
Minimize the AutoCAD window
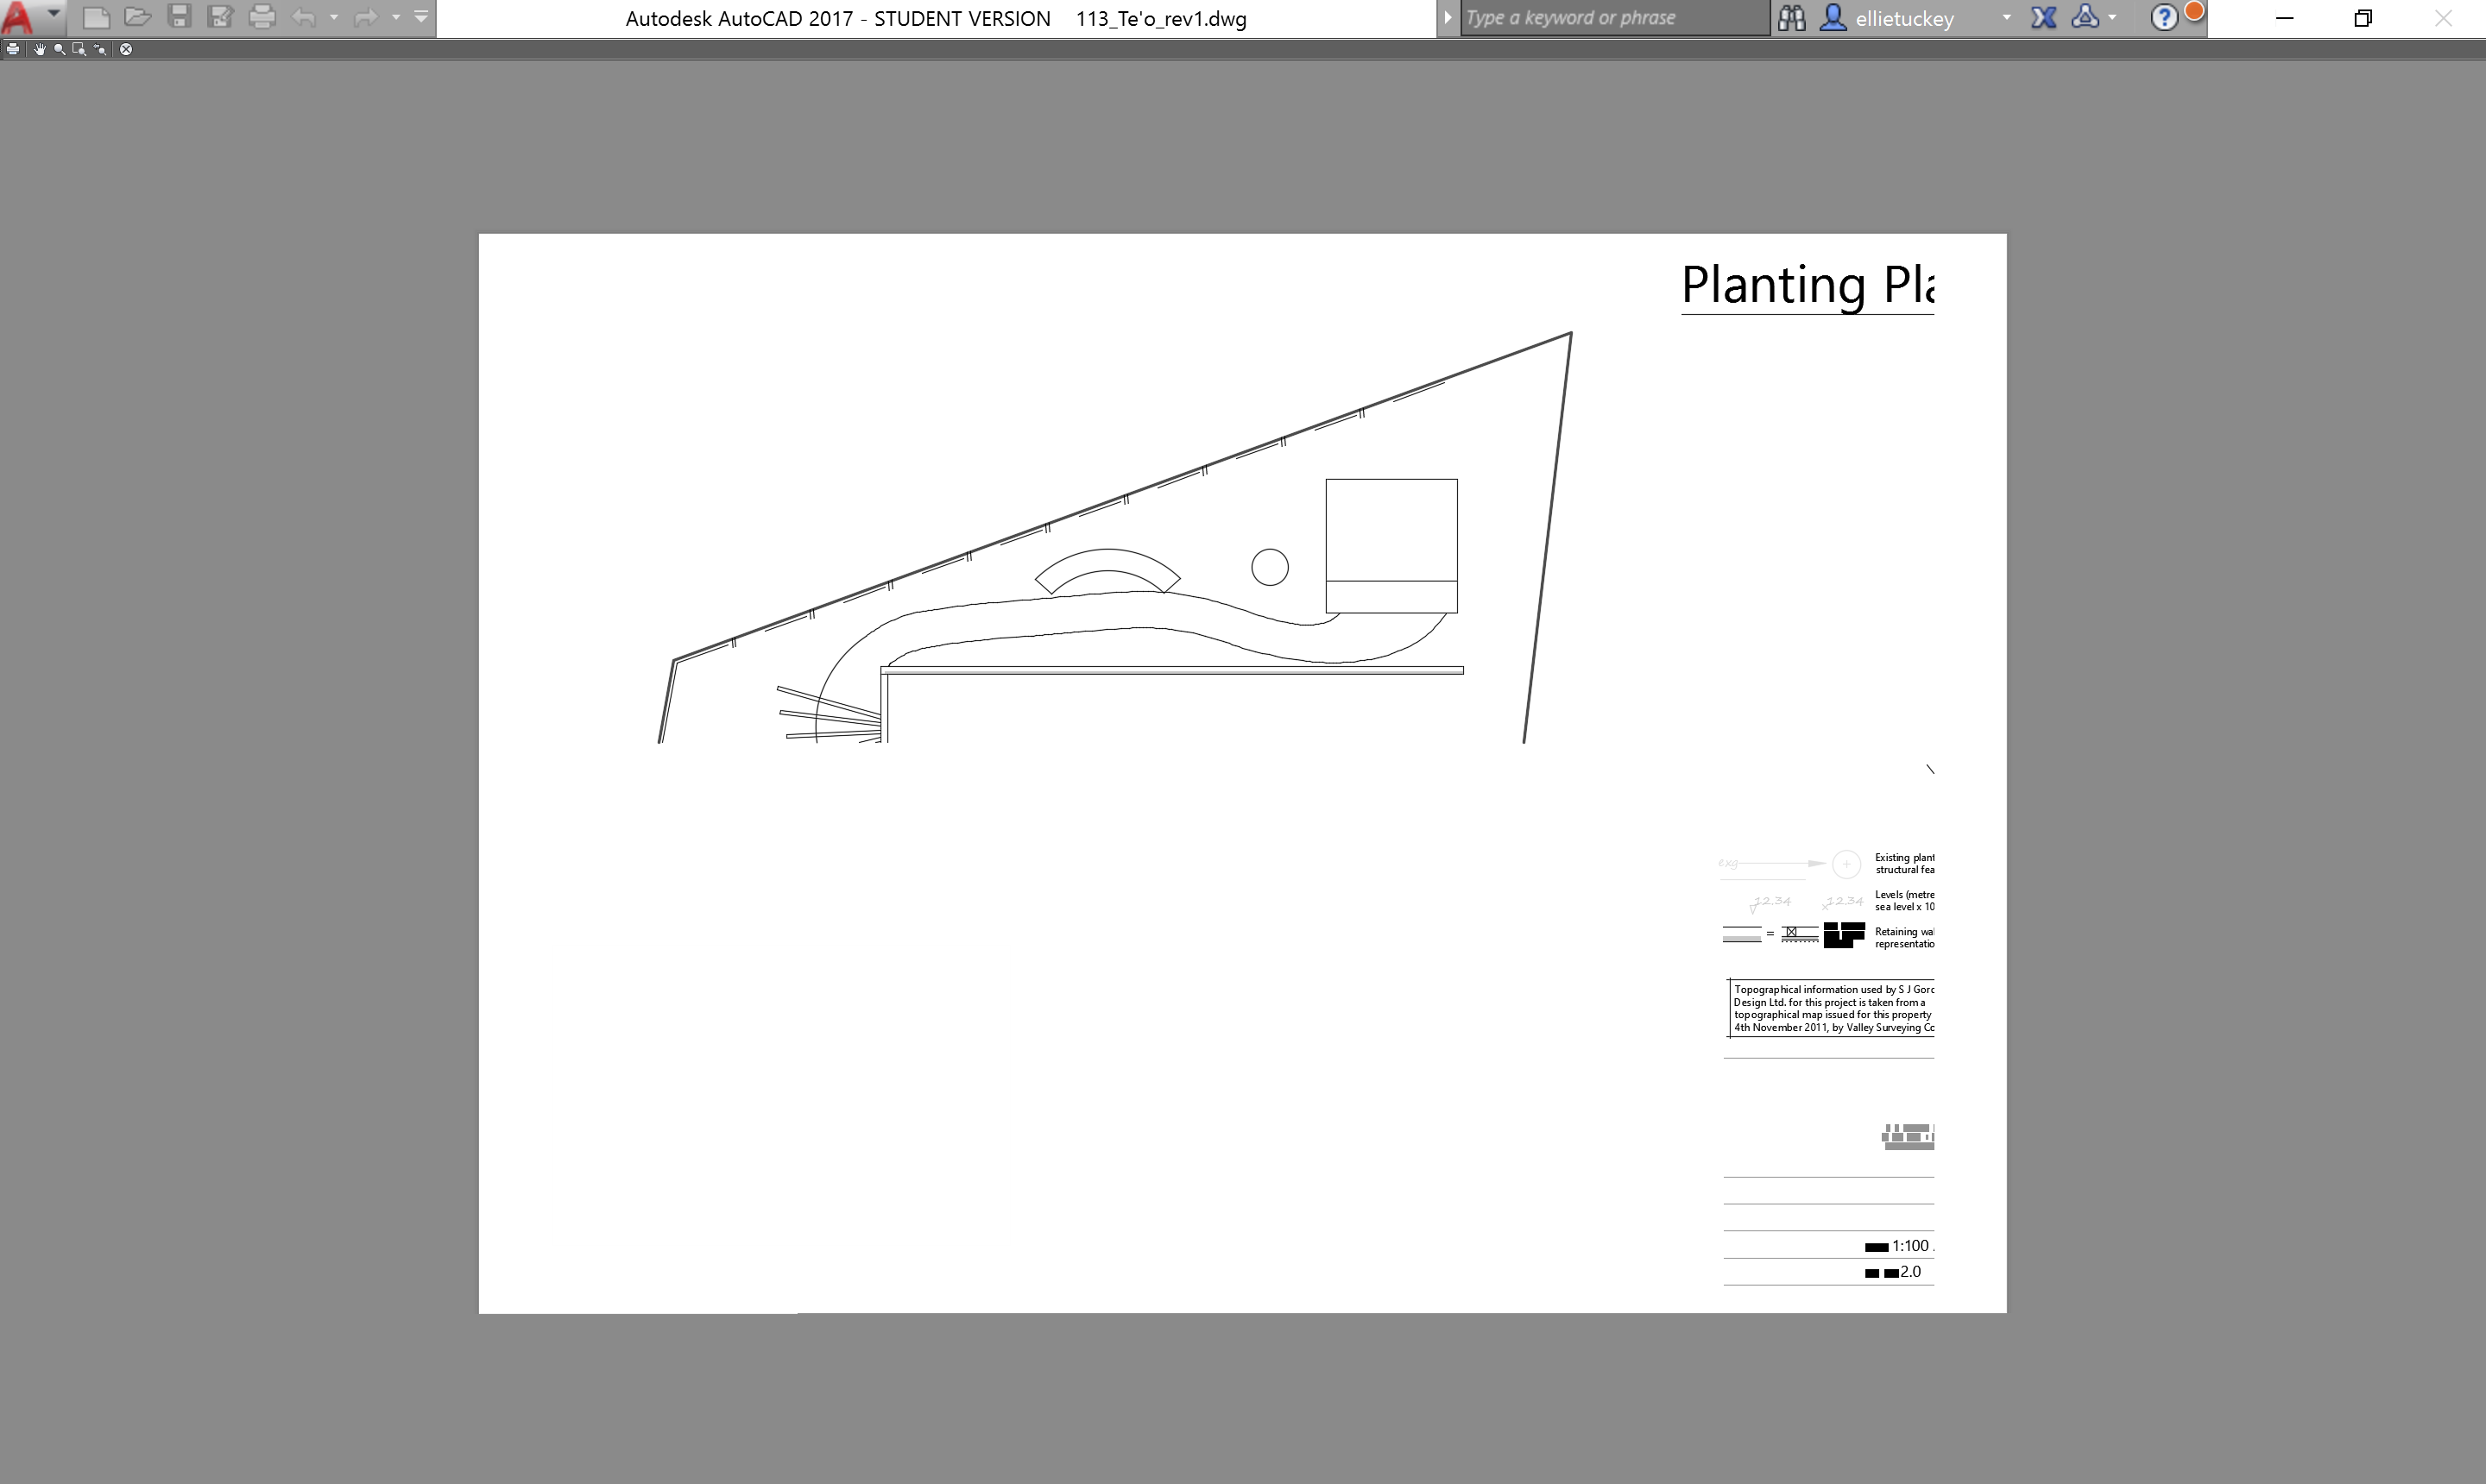[x=2284, y=18]
